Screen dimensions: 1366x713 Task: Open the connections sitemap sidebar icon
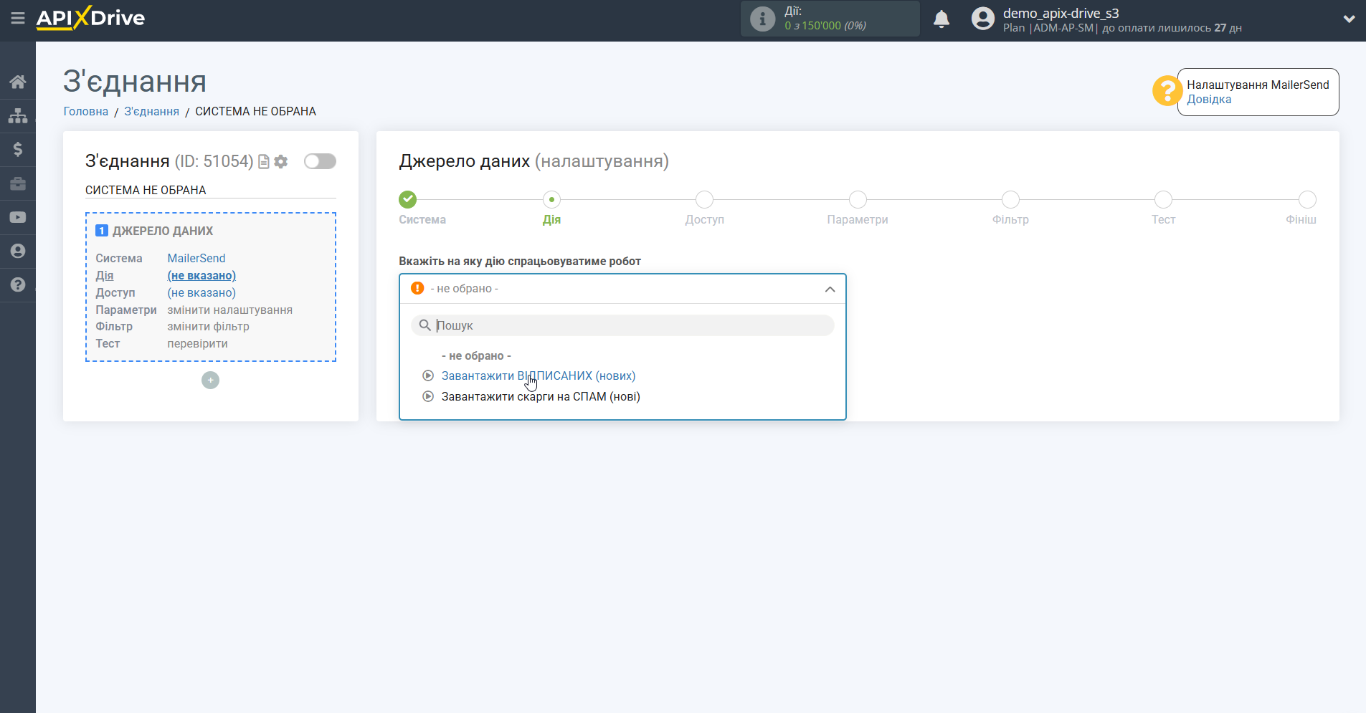coord(18,115)
